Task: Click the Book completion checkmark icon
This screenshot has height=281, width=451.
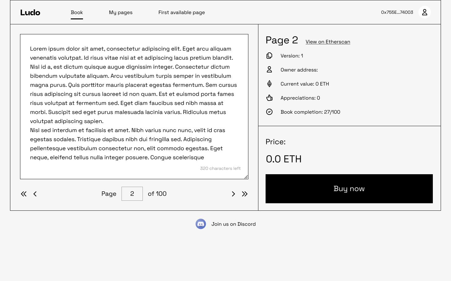Action: 269,112
